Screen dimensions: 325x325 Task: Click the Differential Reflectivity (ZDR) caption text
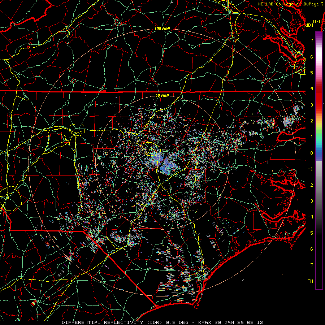(x=162, y=322)
